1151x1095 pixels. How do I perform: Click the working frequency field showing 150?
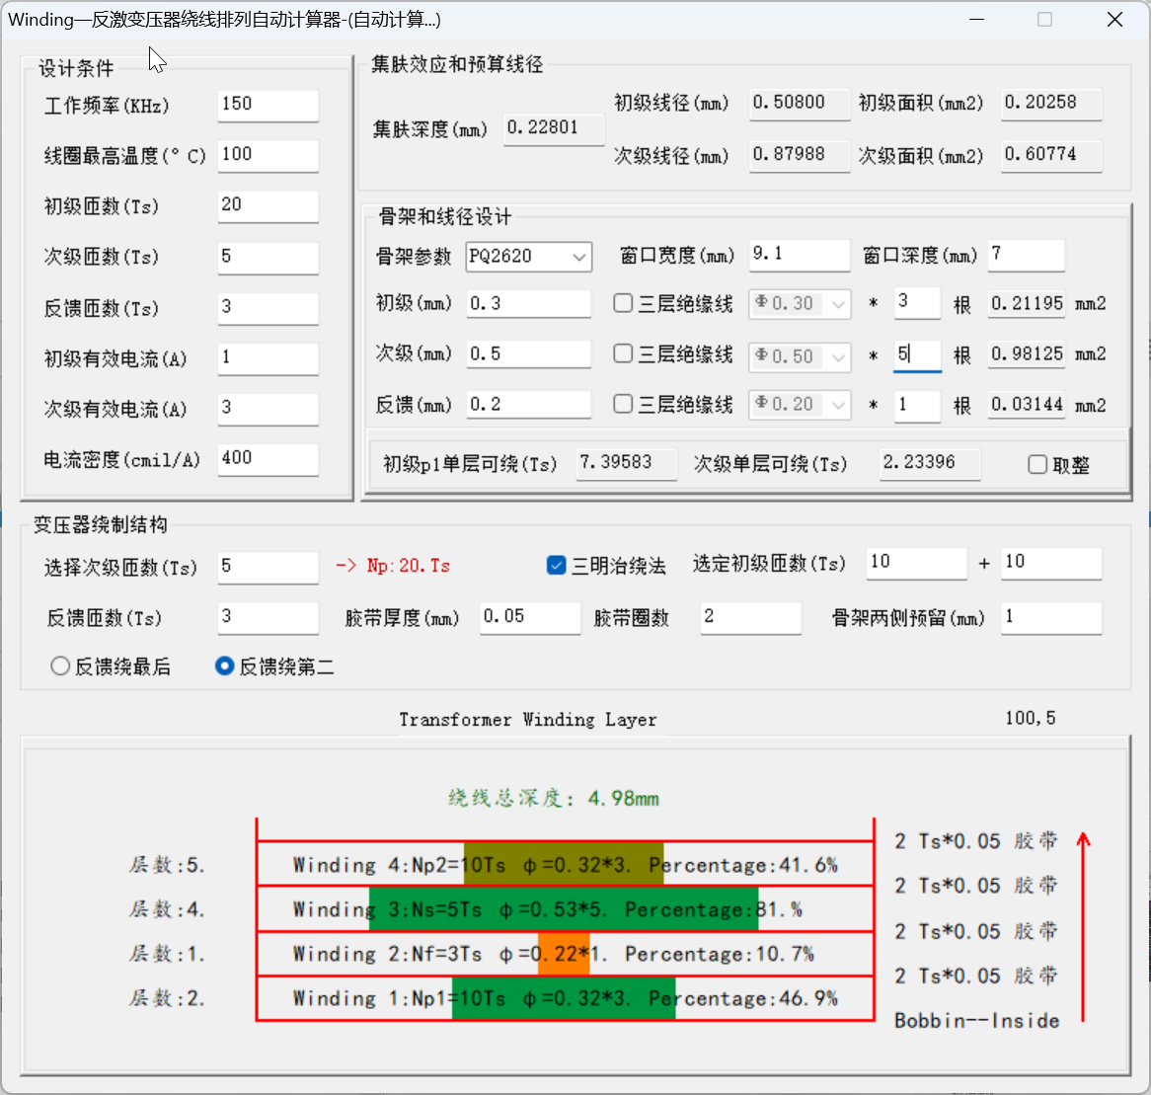pos(268,105)
